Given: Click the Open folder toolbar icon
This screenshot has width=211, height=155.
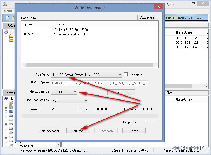Looking at the screenshot, I should 13,18.
